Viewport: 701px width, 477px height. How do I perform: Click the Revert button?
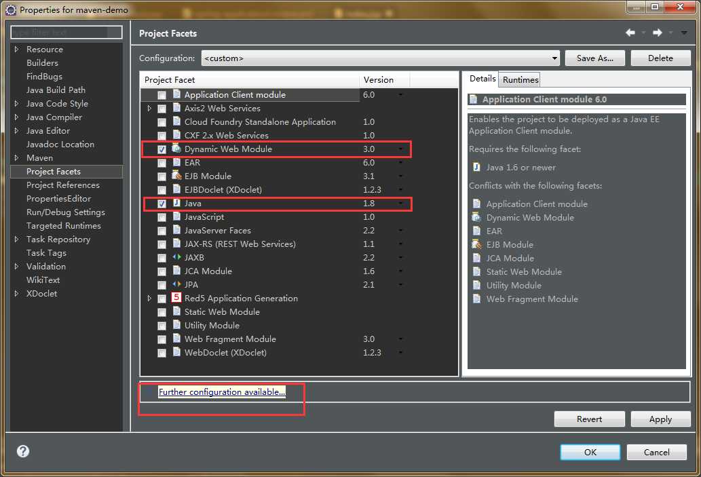tap(589, 419)
